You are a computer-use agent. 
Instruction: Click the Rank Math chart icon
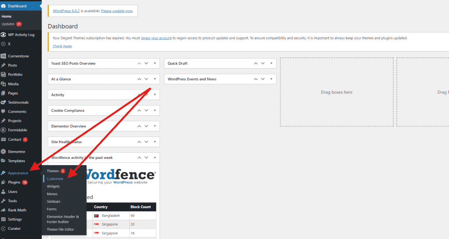[3, 210]
